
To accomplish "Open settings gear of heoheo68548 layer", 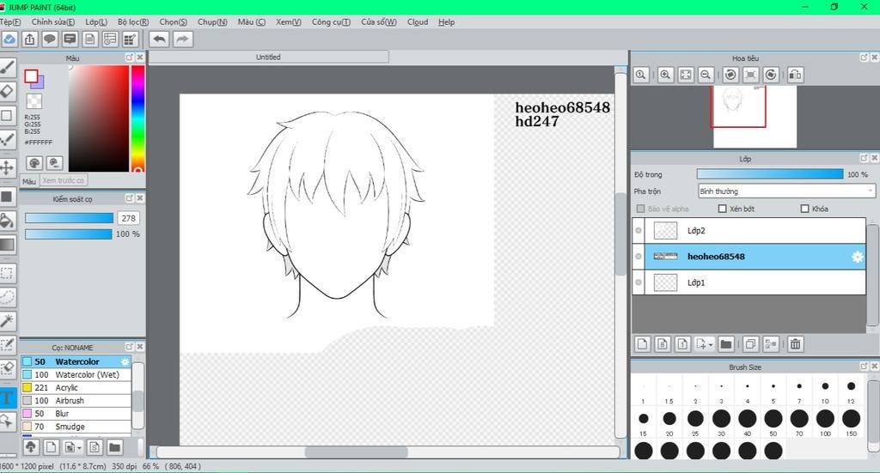I will coord(857,257).
